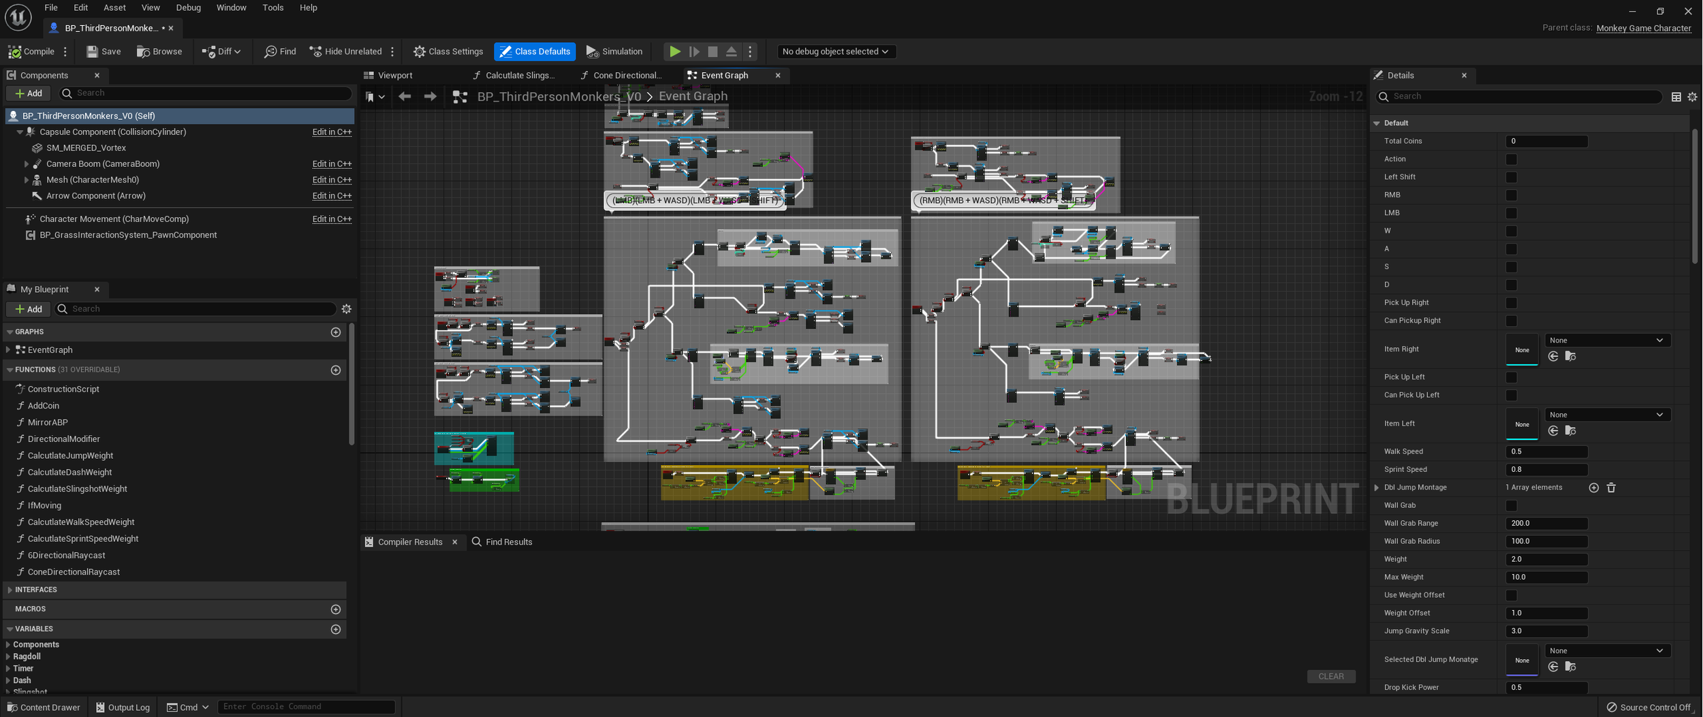The height and width of the screenshot is (717, 1703).
Task: Open the Find Results tab
Action: coord(502,542)
